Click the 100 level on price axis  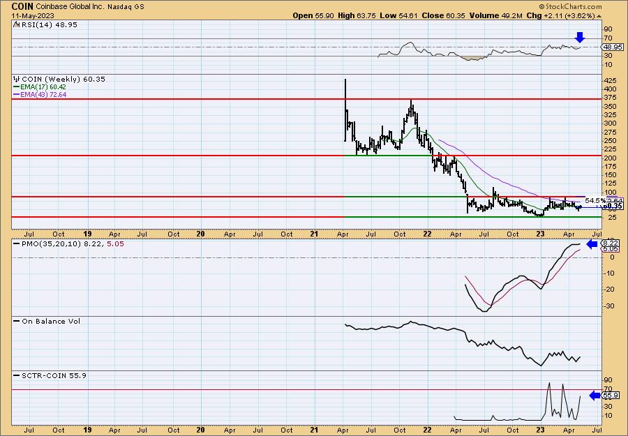[611, 193]
